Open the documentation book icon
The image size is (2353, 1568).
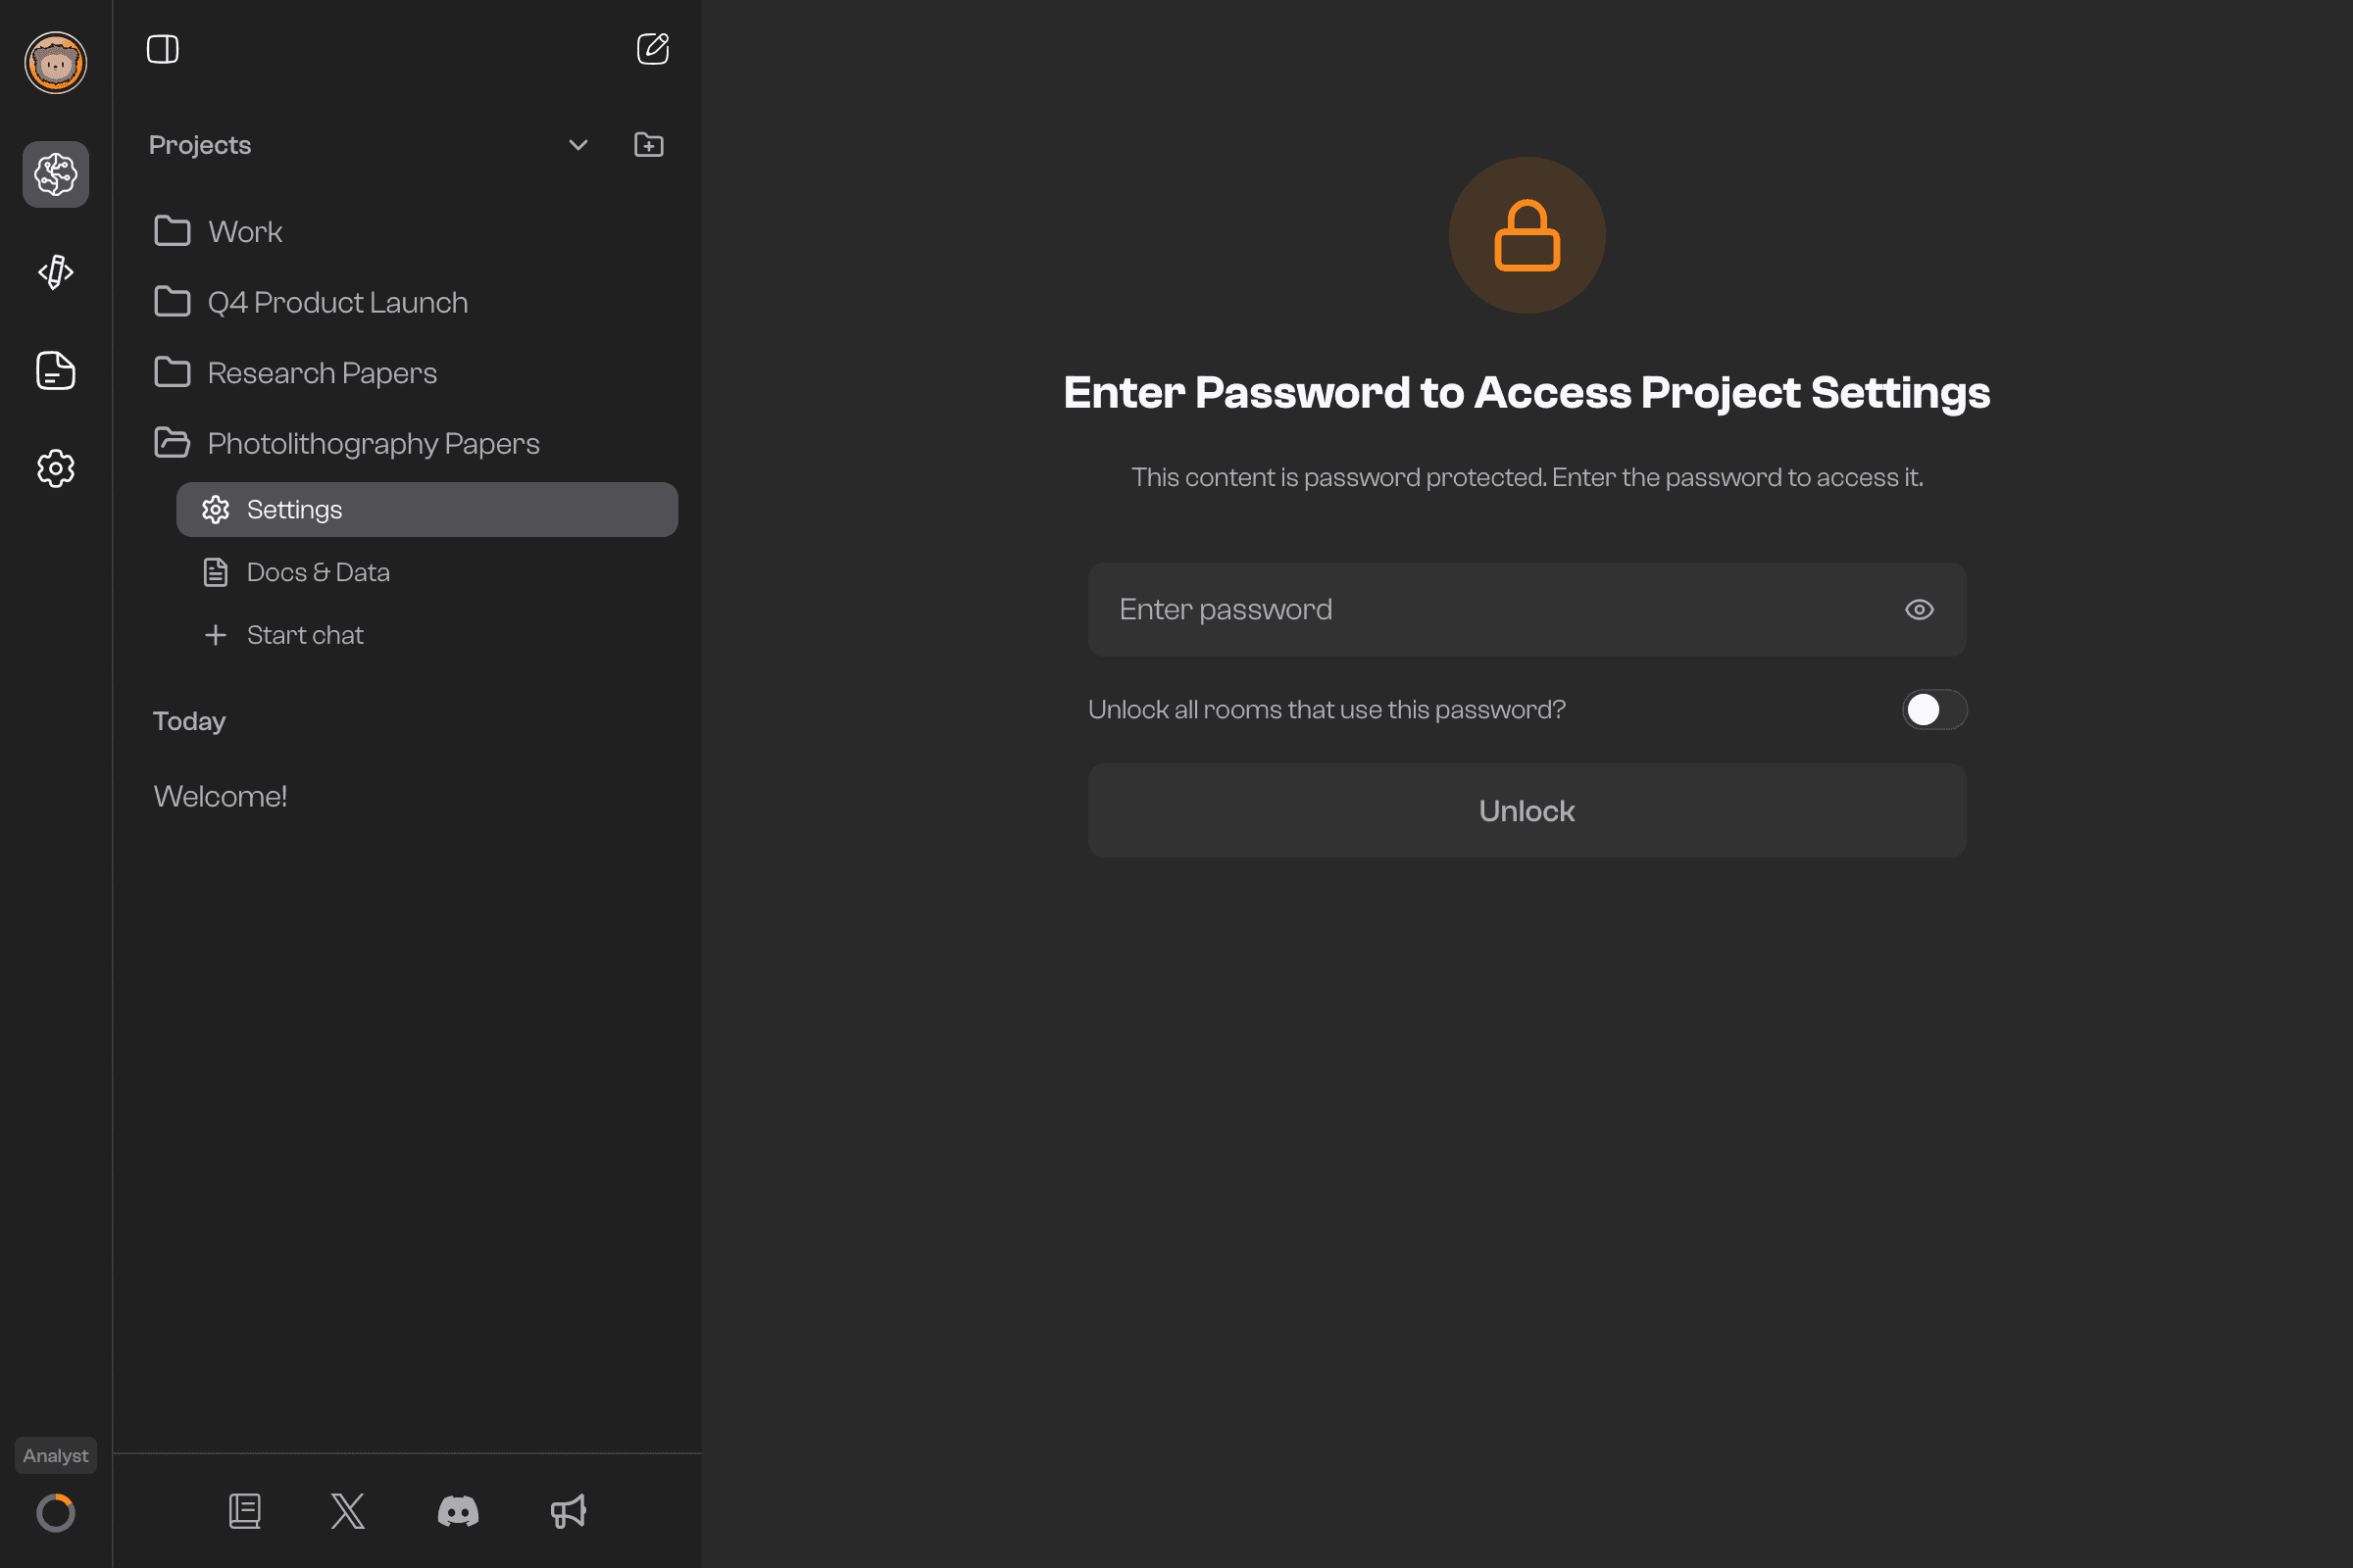(x=245, y=1511)
